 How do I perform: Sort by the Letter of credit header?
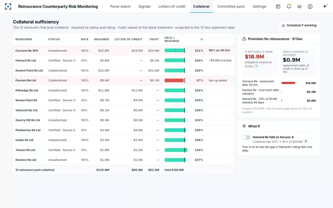[128, 39]
